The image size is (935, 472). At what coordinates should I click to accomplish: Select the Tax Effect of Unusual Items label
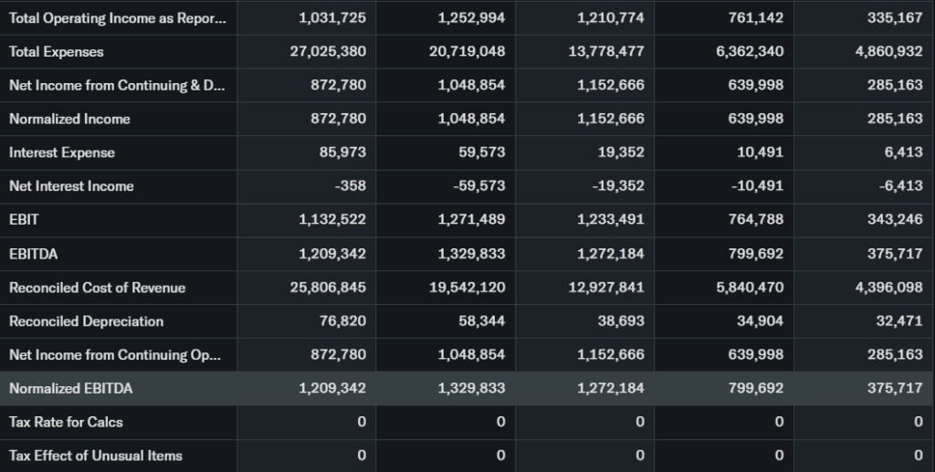coord(95,456)
